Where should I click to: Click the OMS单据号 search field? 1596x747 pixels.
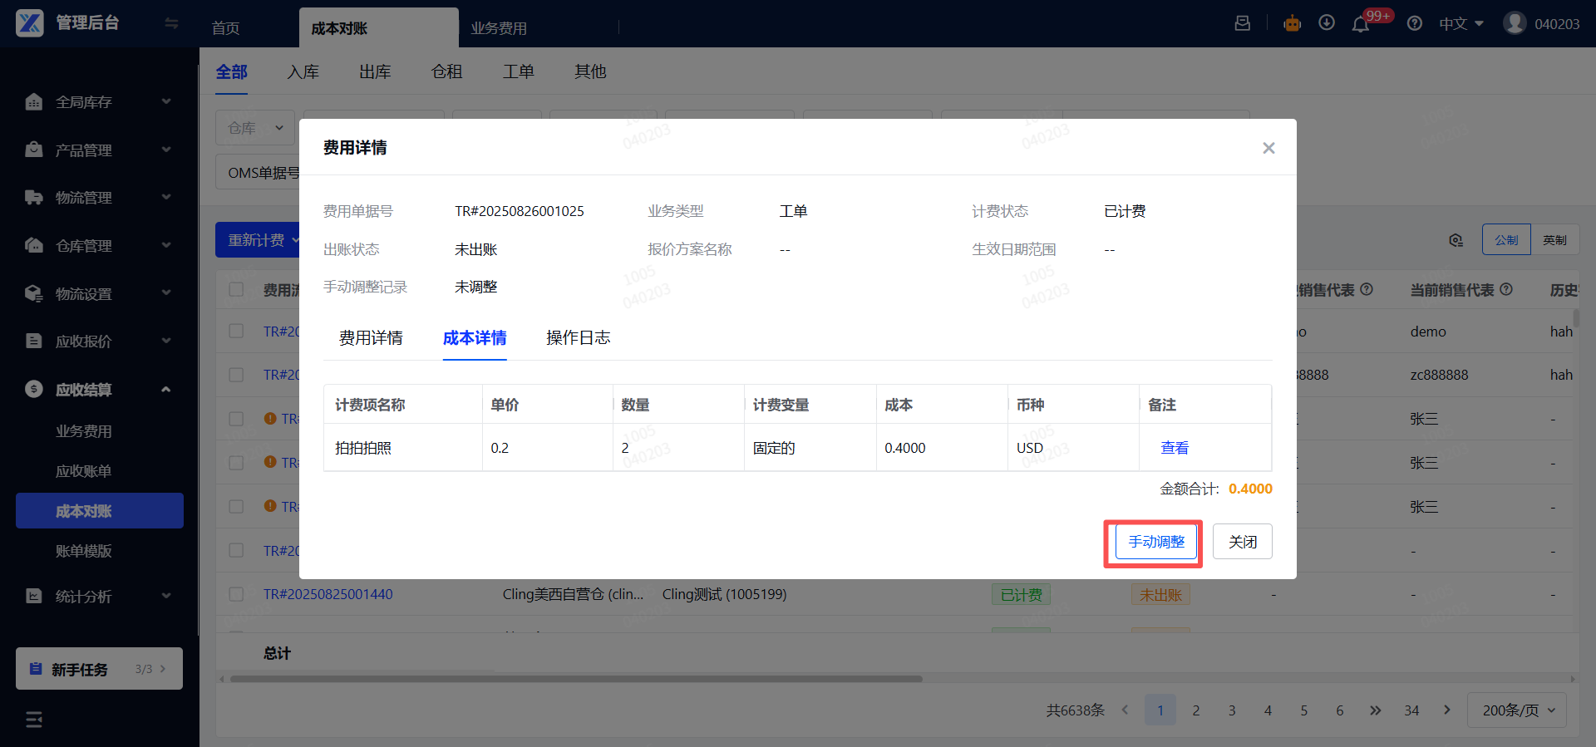(259, 173)
